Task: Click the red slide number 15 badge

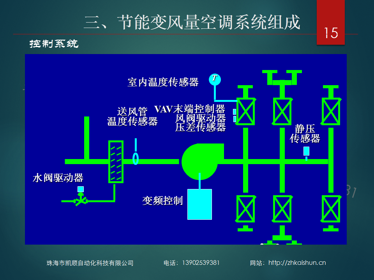Action: pyautogui.click(x=331, y=22)
